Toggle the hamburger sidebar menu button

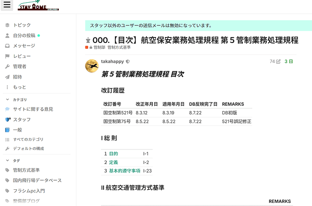pyautogui.click(x=7, y=5)
